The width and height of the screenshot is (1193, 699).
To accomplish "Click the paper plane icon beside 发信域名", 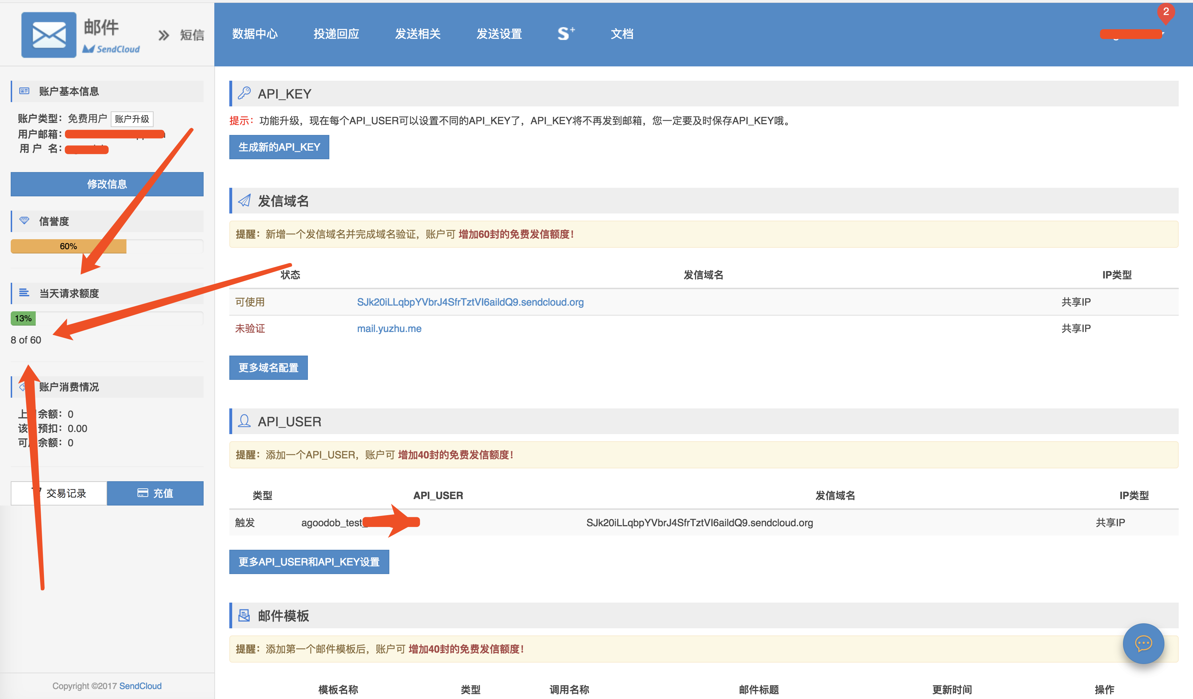I will click(x=244, y=201).
